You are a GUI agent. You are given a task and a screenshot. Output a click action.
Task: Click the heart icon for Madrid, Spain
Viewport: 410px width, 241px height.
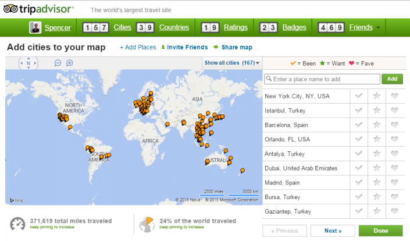click(394, 183)
